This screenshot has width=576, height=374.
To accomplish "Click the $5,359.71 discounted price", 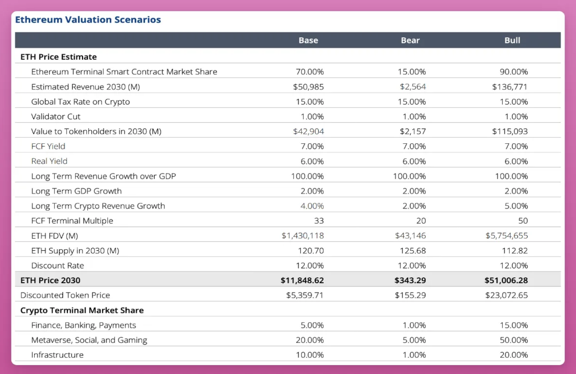I will coord(305,295).
